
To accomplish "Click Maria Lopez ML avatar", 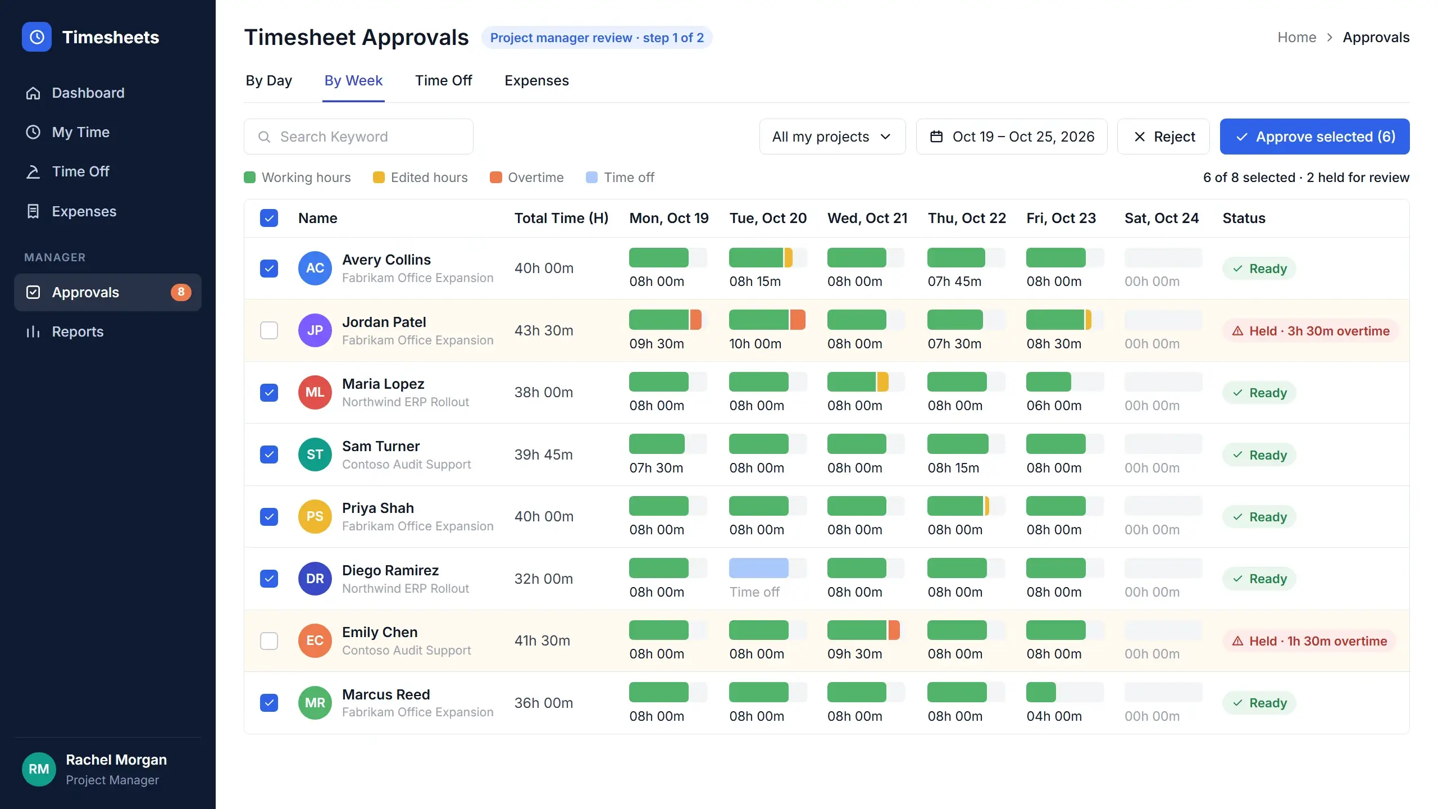I will (315, 393).
